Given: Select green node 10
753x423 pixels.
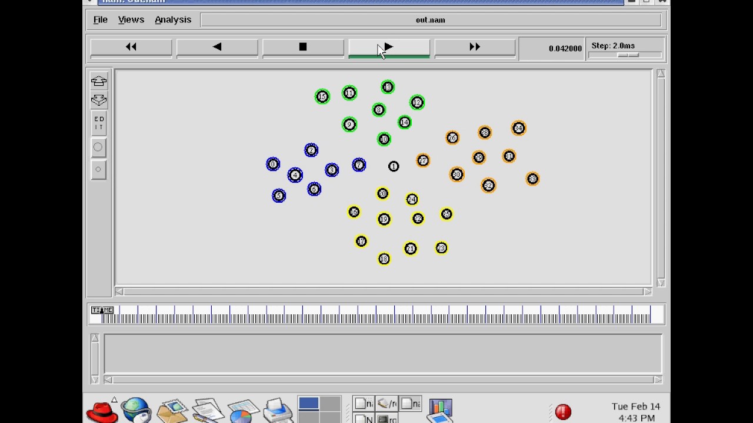Looking at the screenshot, I should [x=384, y=139].
